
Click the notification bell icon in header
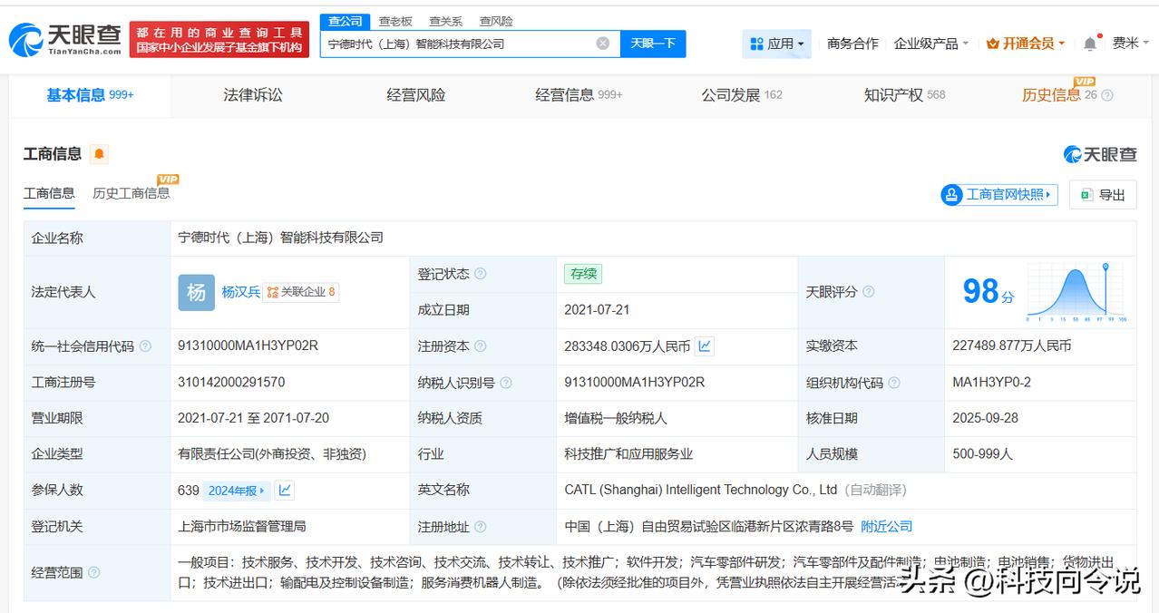tap(1090, 44)
